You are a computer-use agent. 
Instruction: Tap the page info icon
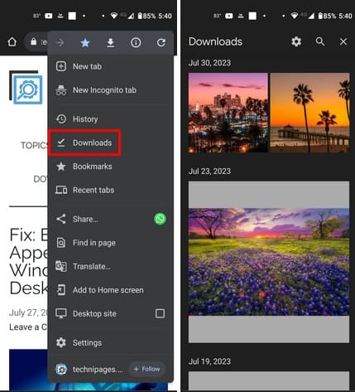click(x=136, y=42)
